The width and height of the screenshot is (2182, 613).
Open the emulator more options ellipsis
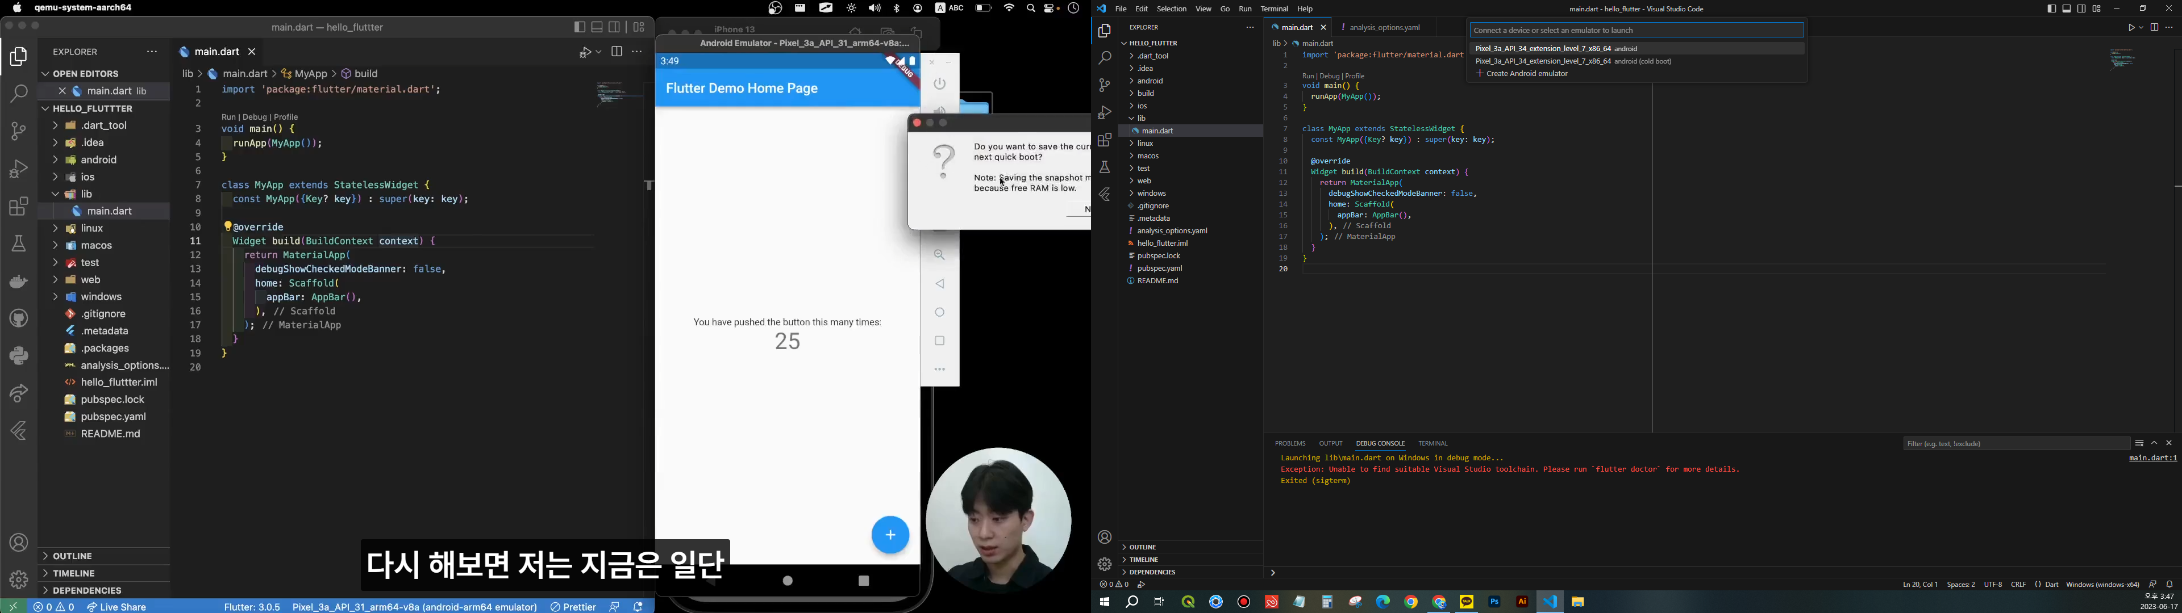point(940,370)
